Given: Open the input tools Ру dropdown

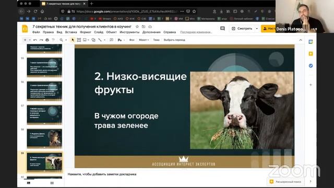Looking at the screenshot, I should tap(121, 40).
